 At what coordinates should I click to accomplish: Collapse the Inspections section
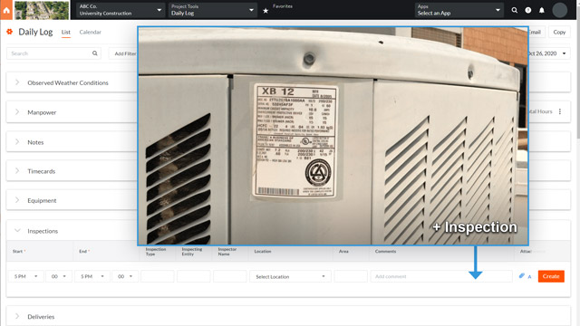(x=17, y=231)
